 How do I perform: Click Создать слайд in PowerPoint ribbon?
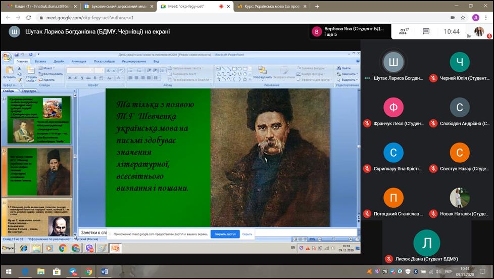(31, 74)
